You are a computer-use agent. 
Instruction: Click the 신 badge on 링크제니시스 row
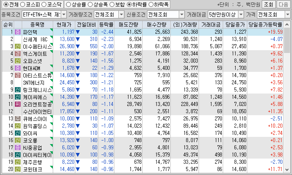point(18,90)
